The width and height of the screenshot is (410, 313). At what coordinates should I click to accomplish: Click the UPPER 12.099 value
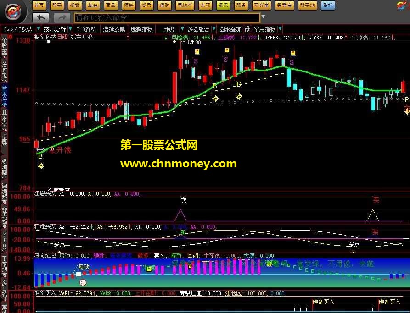click(284, 37)
